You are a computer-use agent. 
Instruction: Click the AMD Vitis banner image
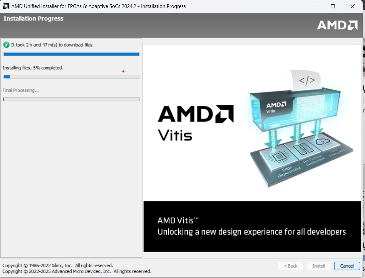pyautogui.click(x=252, y=148)
